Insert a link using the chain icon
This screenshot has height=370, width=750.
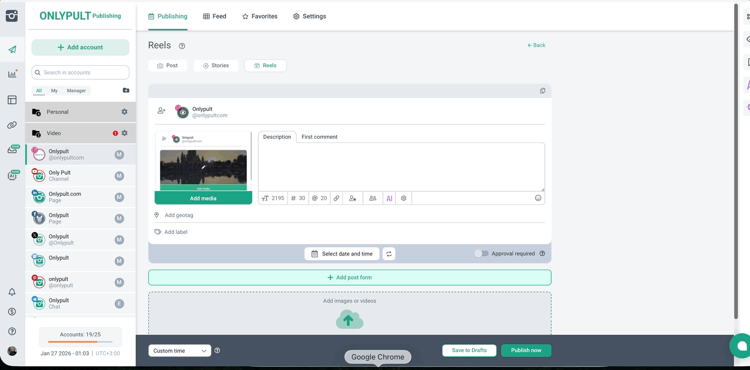tap(337, 198)
